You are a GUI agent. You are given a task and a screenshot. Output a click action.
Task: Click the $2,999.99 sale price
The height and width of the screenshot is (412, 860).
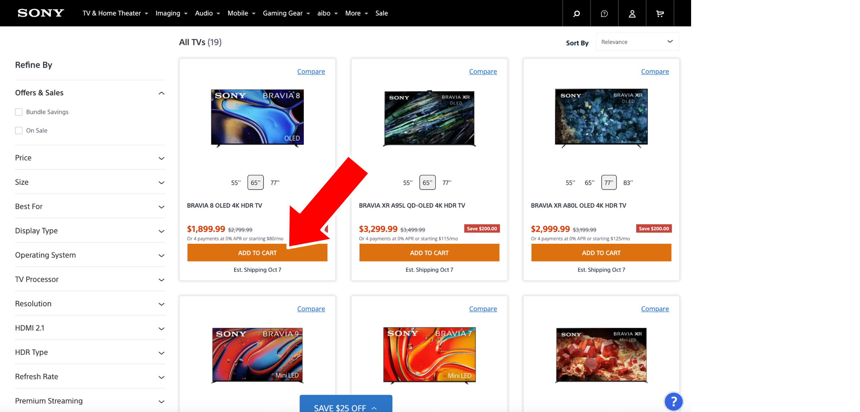pos(550,229)
